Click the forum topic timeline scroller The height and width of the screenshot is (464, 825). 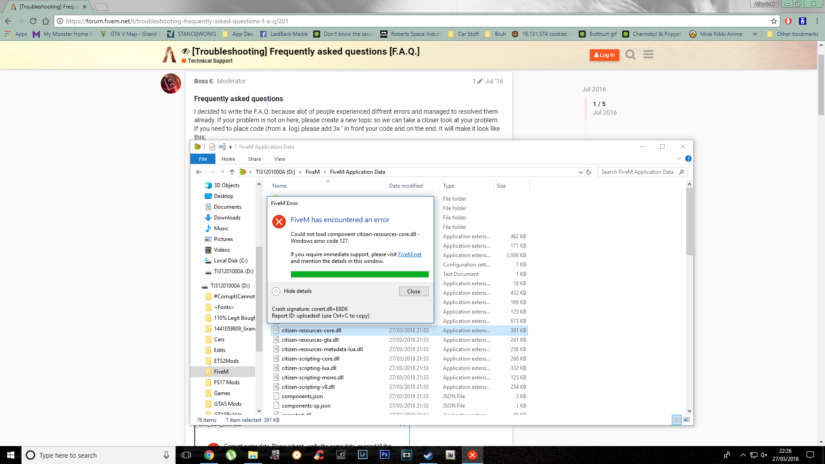click(x=586, y=108)
